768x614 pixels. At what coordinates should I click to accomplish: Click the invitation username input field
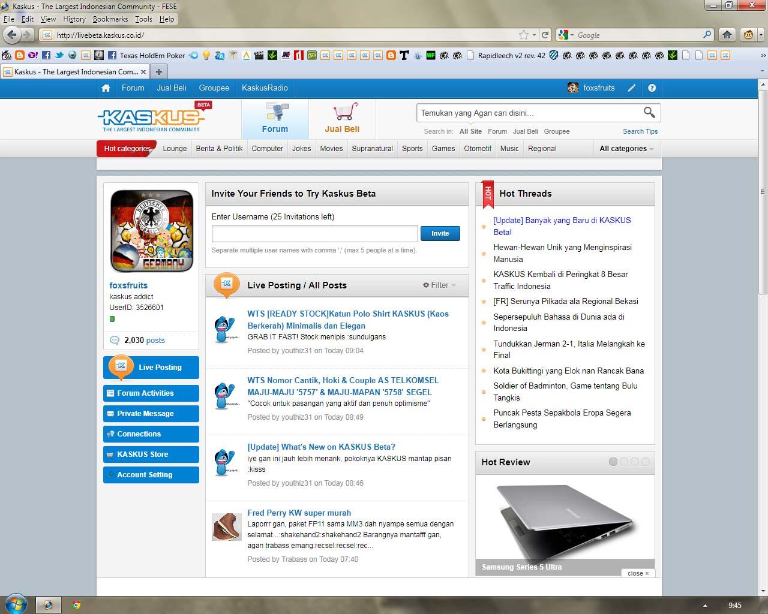coord(314,234)
